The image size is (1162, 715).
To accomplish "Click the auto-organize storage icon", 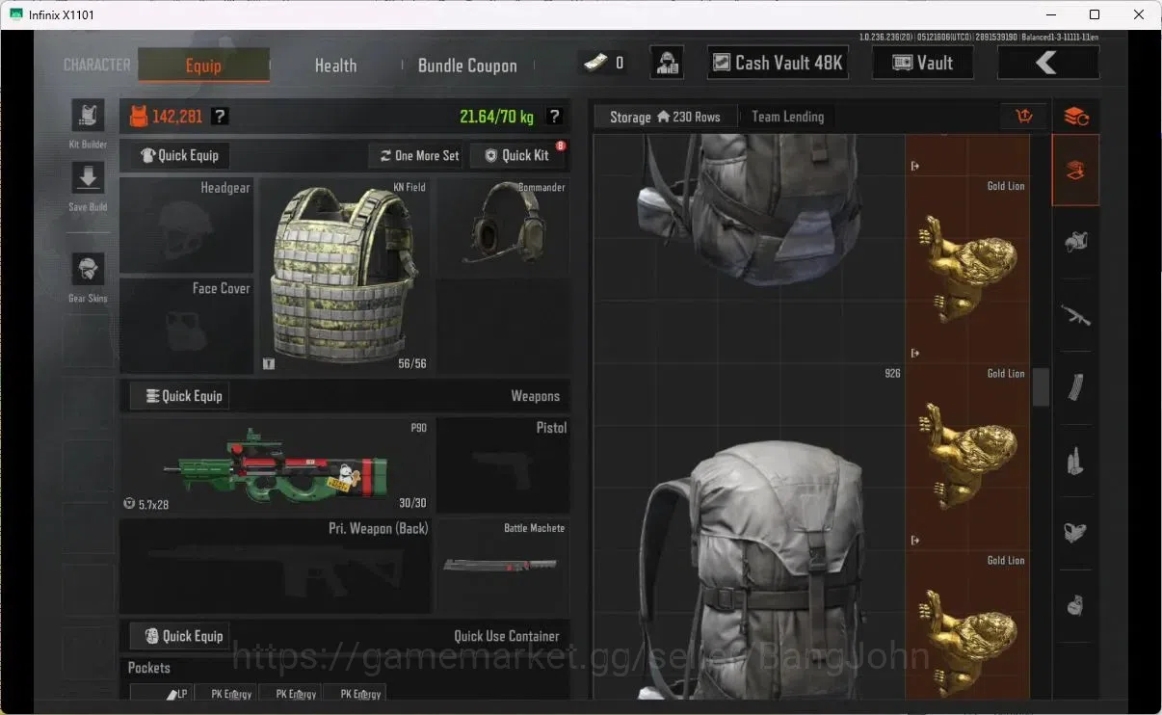I will point(1076,117).
